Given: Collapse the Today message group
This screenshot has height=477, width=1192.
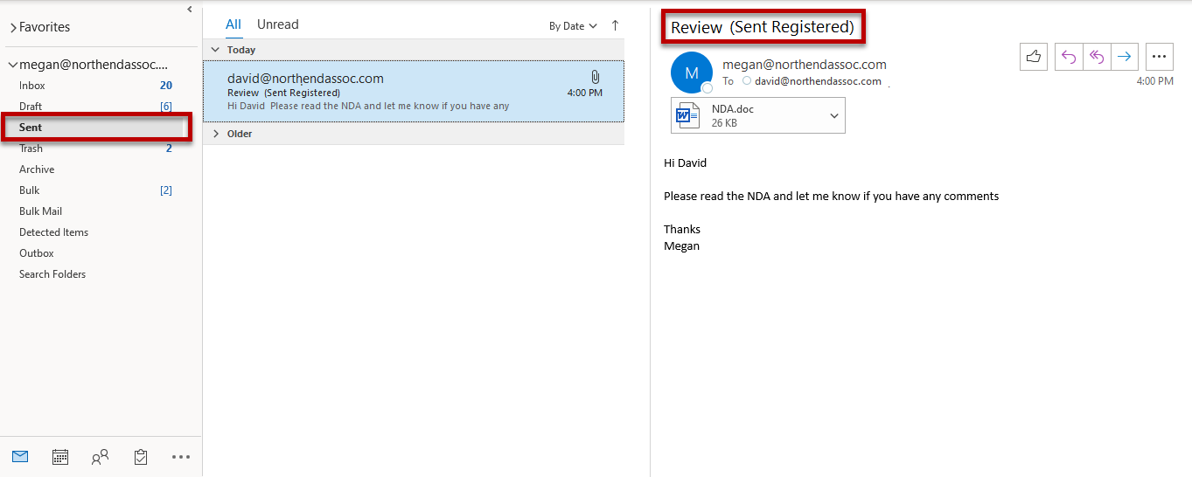Looking at the screenshot, I should coord(216,50).
